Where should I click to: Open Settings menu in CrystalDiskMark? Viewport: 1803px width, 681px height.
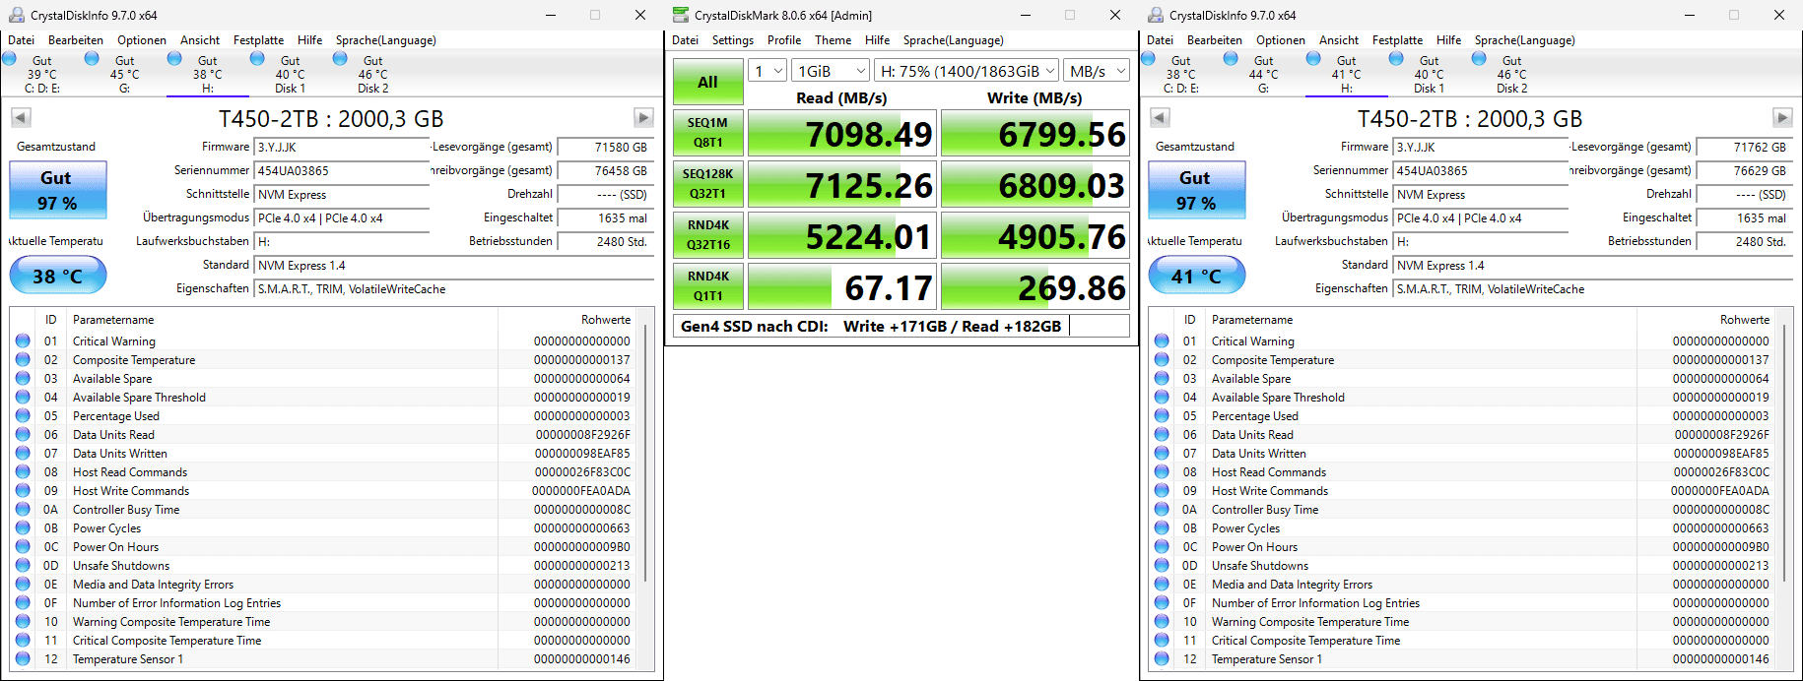(733, 40)
